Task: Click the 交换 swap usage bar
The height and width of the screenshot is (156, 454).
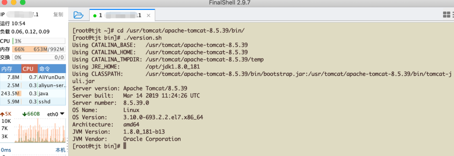Action: pyautogui.click(x=39, y=57)
